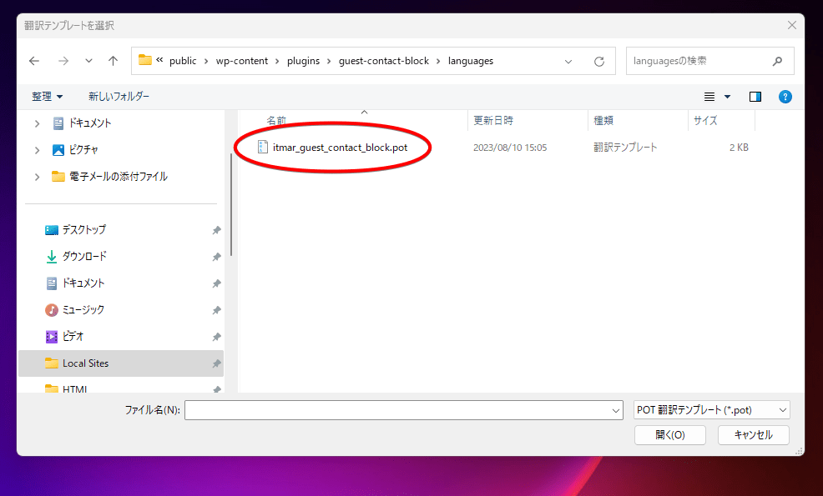Sort by the 更新日時 column header

(493, 121)
